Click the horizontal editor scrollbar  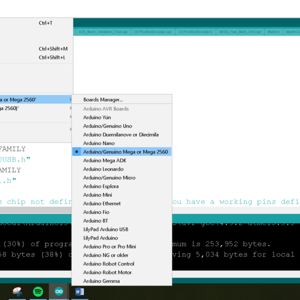tap(35, 210)
